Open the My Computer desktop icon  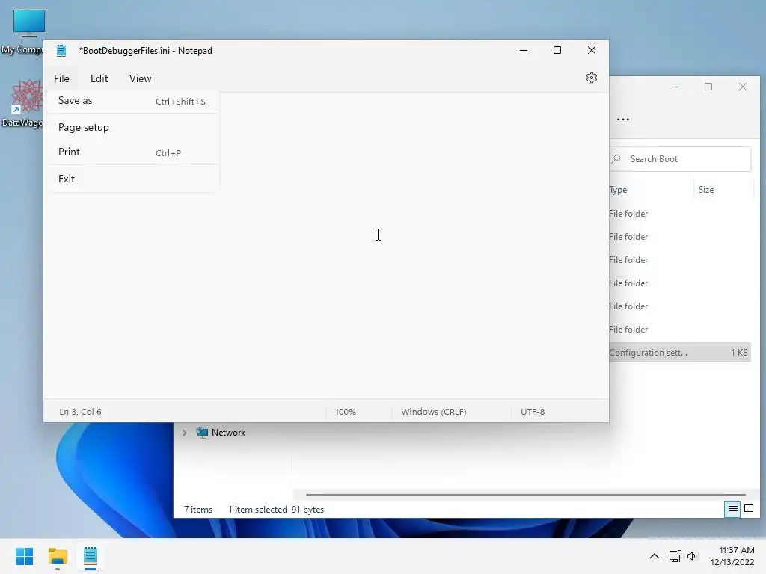pyautogui.click(x=28, y=31)
